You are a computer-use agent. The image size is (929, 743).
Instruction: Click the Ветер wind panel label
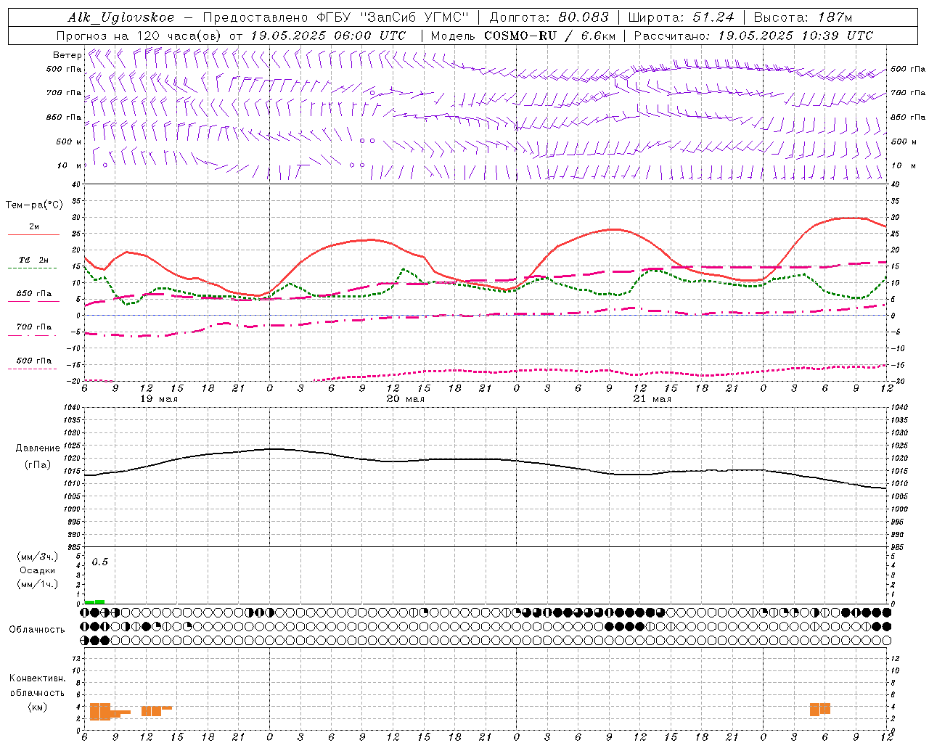(x=67, y=55)
